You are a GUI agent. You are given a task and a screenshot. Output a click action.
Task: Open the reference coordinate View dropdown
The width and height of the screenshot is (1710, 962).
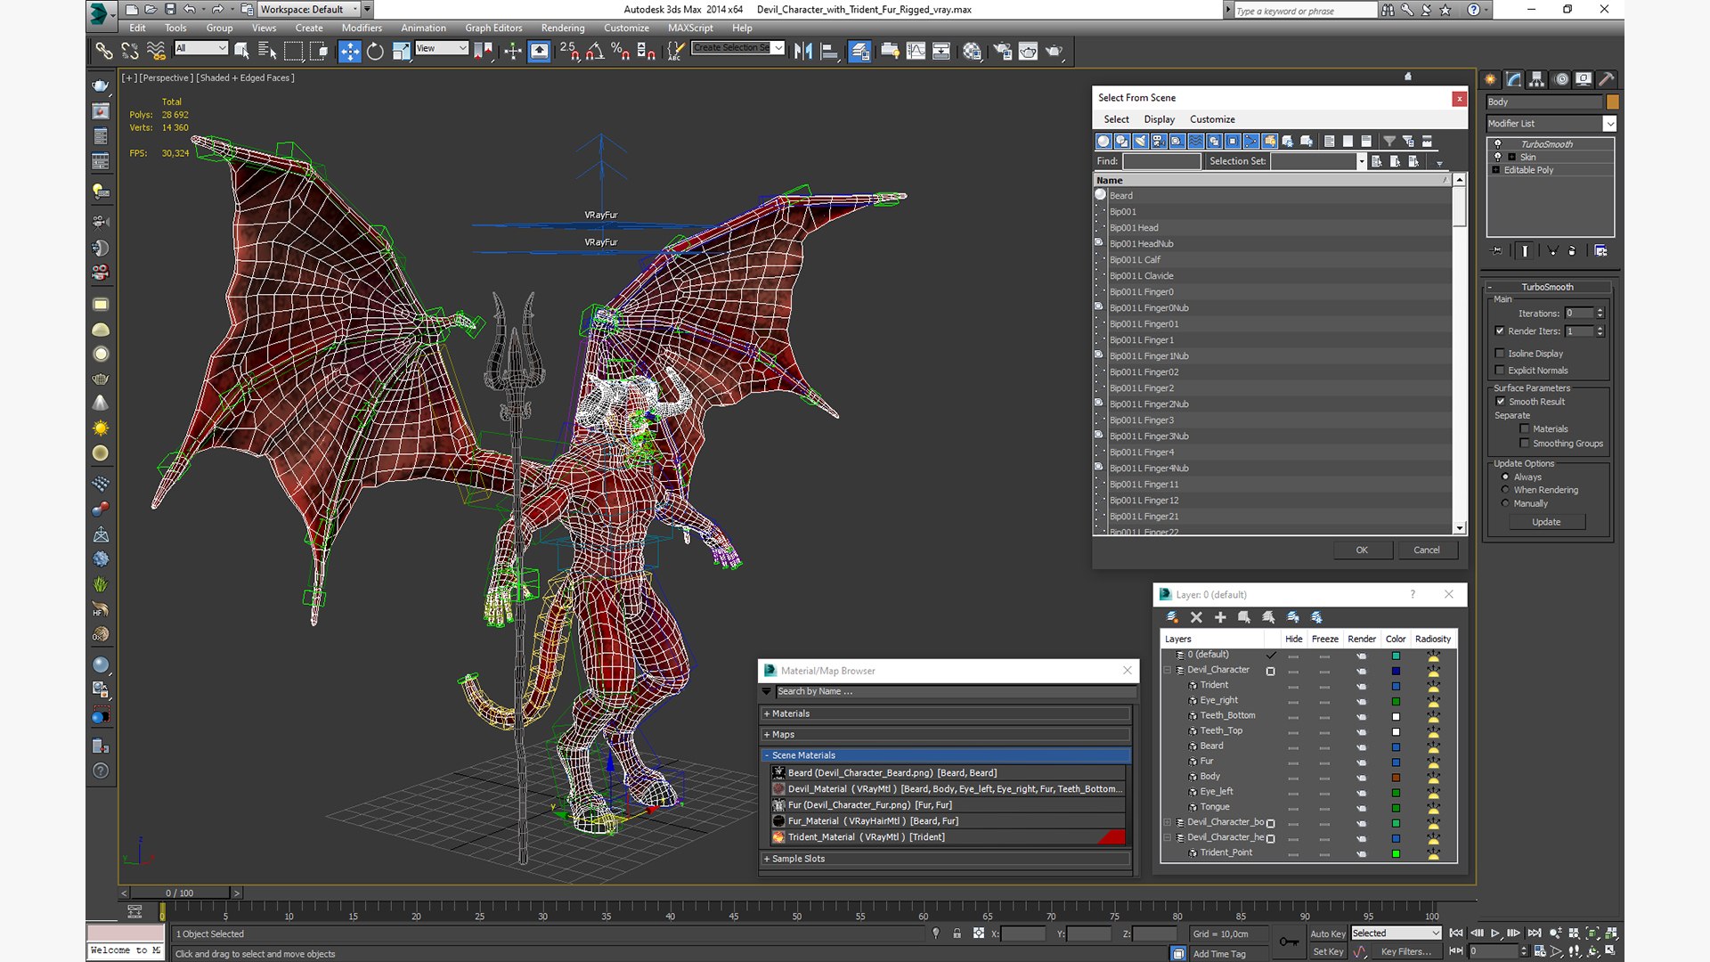tap(442, 48)
